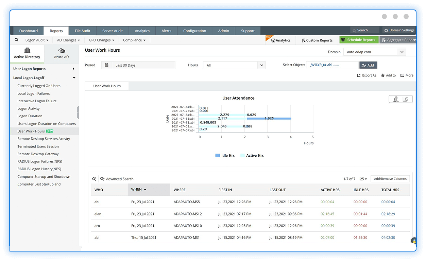The height and width of the screenshot is (261, 426).
Task: Open Logon Duration report
Action: click(30, 116)
